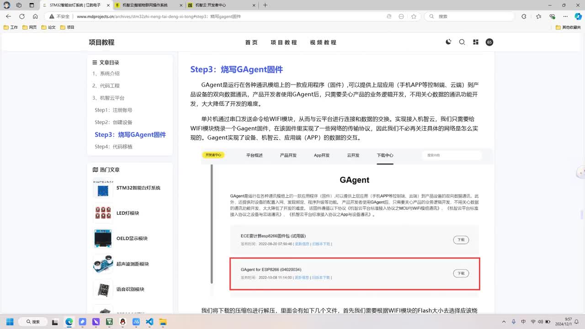Open the 项目教程 navigation menu item
This screenshot has height=329, width=585.
283,42
